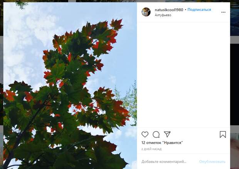Viewport: 239px width, 169px height.
Task: Click the maple leaves photo
Action: (x=70, y=86)
